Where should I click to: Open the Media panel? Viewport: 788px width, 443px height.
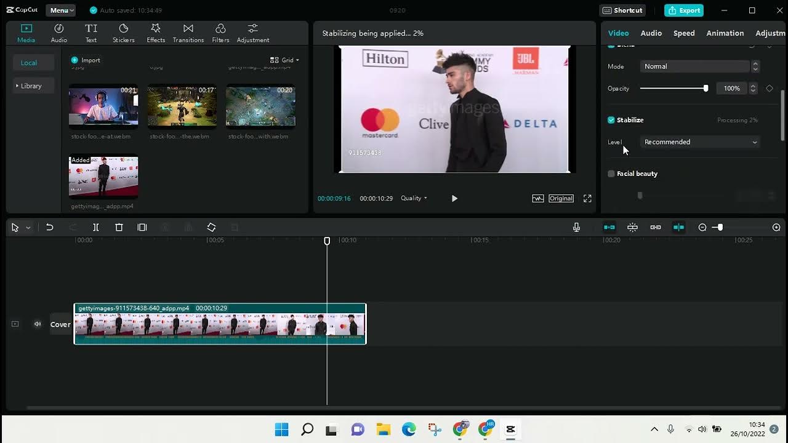[x=26, y=33]
